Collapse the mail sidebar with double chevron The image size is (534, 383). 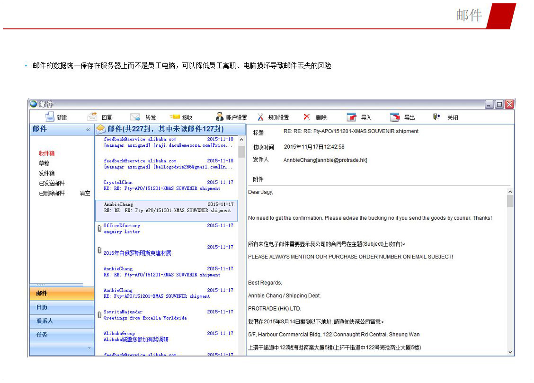tap(88, 130)
